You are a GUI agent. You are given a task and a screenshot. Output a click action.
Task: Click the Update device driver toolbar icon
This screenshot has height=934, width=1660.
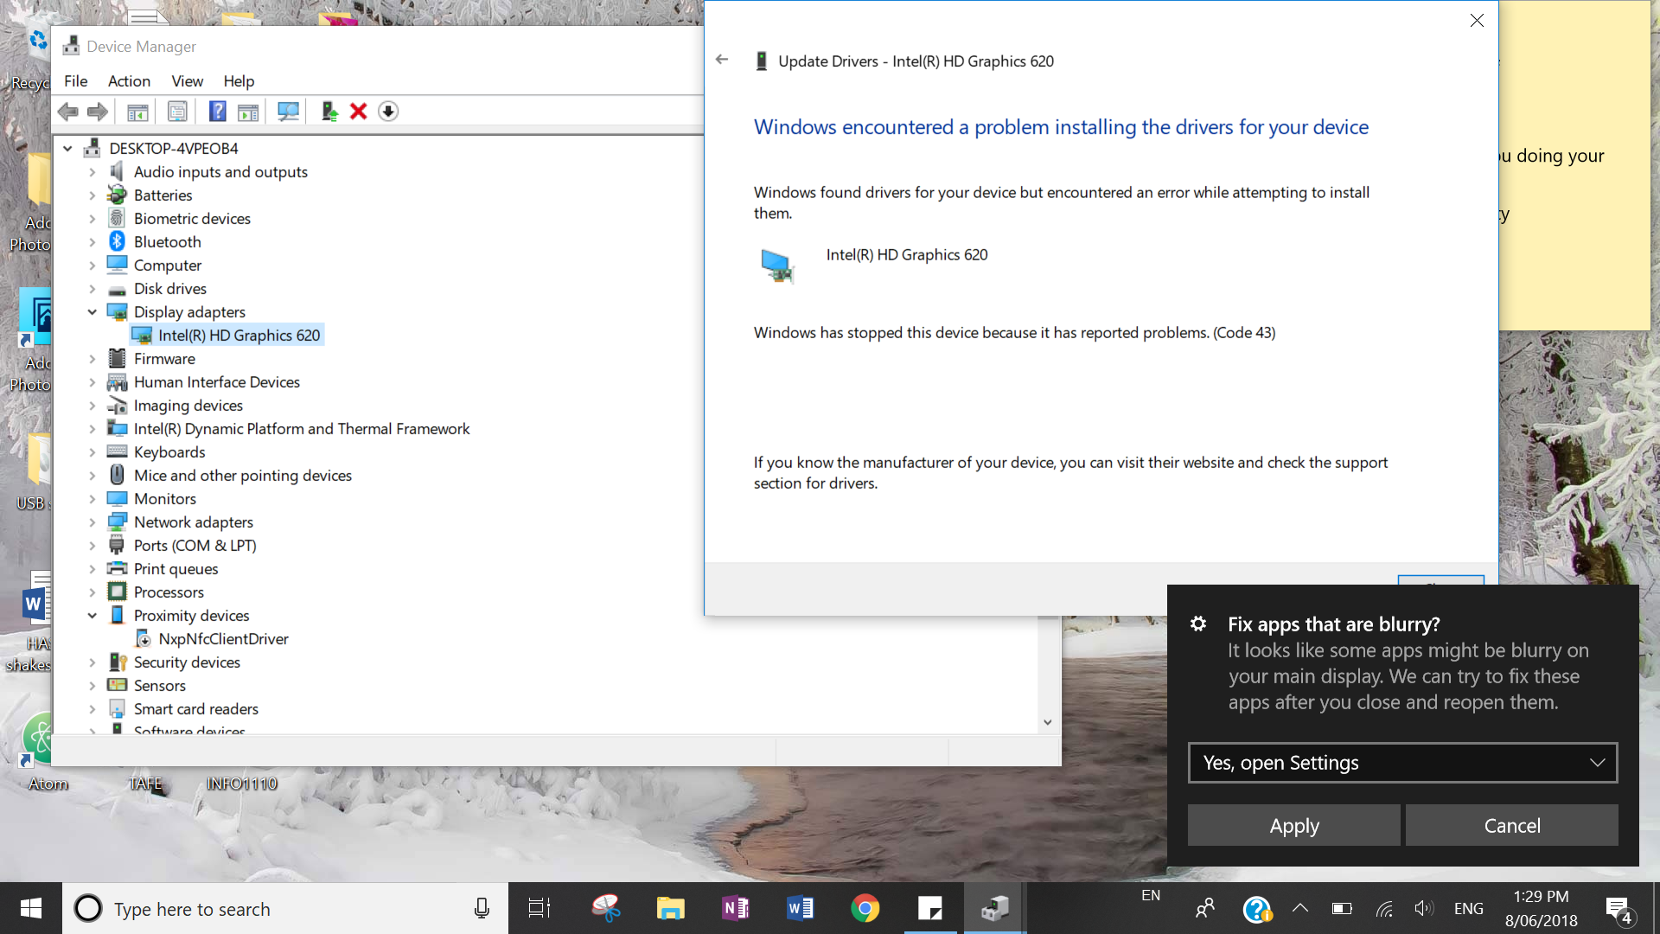tap(329, 112)
